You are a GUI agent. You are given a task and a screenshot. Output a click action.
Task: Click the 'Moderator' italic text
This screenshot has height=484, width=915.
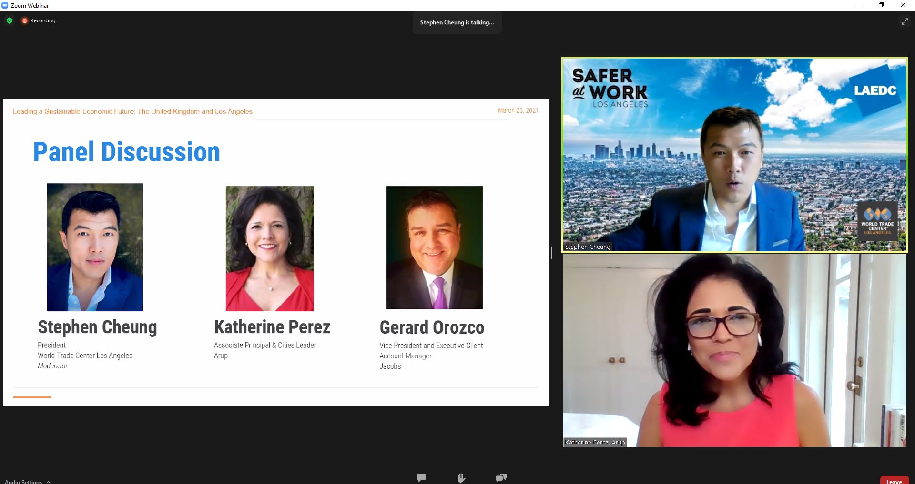point(53,366)
